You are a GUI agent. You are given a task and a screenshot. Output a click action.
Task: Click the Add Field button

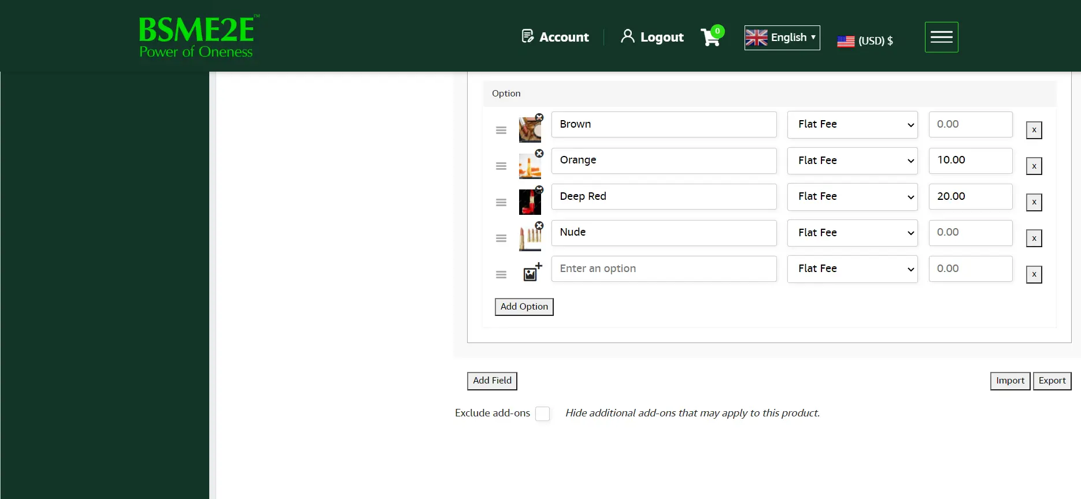tap(492, 381)
